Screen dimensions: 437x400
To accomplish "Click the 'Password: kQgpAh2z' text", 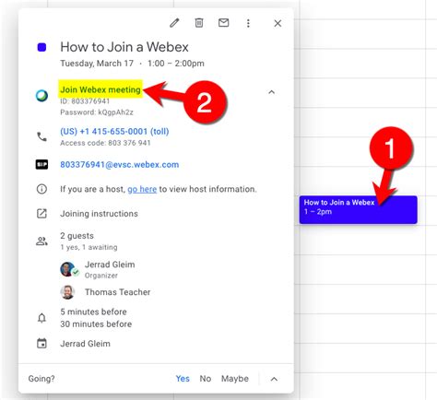I will point(97,112).
